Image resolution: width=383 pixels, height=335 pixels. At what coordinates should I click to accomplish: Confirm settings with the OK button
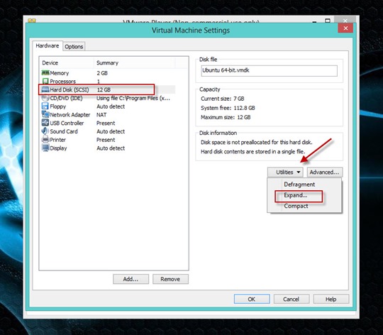coord(252,299)
